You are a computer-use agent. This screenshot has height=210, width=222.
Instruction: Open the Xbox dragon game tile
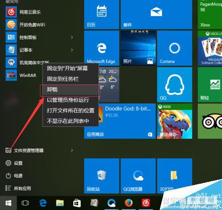(174, 121)
